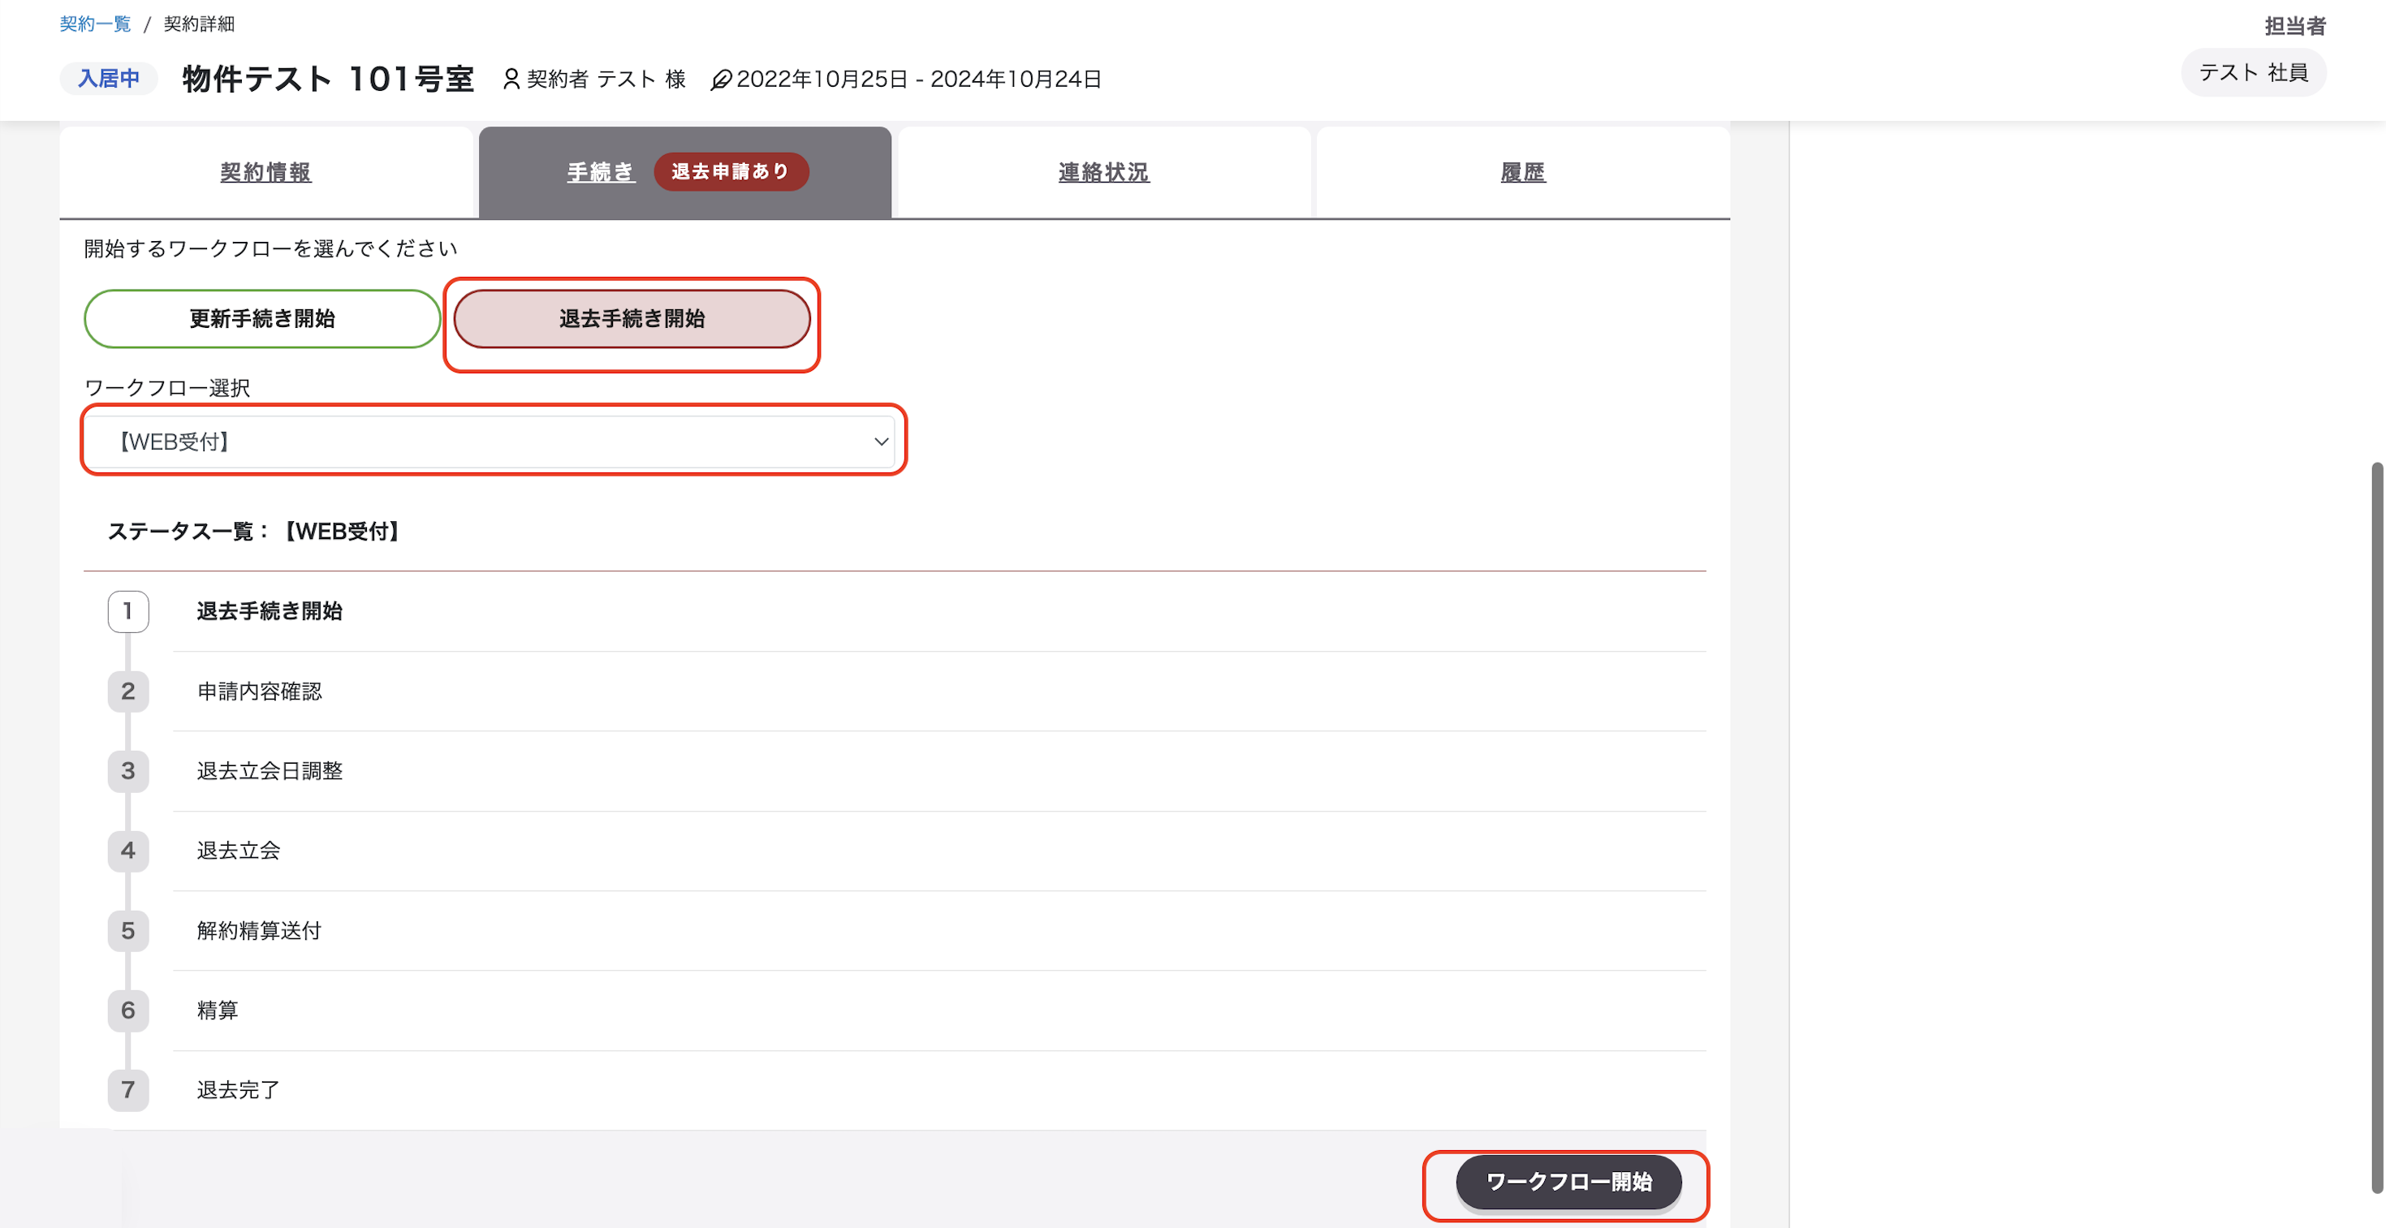Click the 2022年10月25日 - 2024年10月24日 period text
The height and width of the screenshot is (1228, 2386).
point(919,80)
